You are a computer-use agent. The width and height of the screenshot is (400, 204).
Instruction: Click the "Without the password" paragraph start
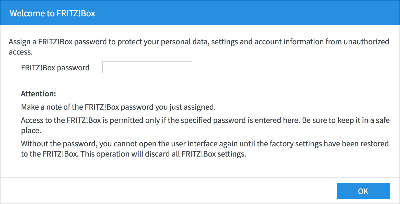click(59, 144)
